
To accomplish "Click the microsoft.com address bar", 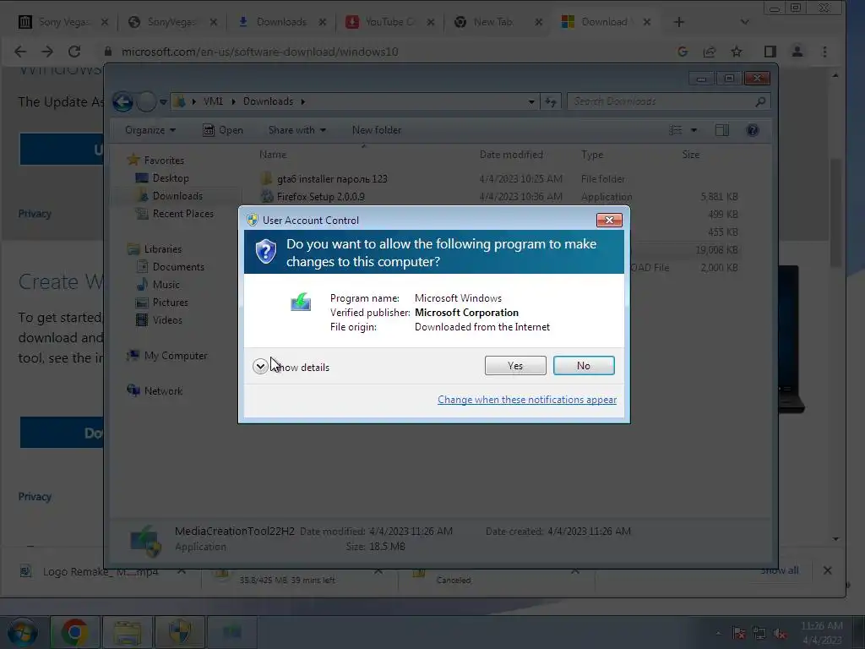I will tap(259, 52).
